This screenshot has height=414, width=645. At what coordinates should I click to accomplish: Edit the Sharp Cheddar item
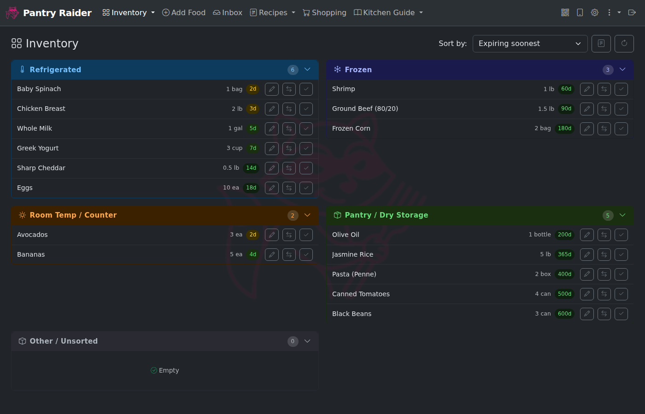click(272, 168)
